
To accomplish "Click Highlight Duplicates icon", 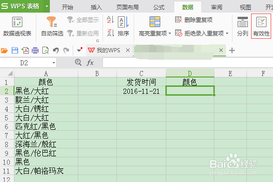I will [155, 22].
